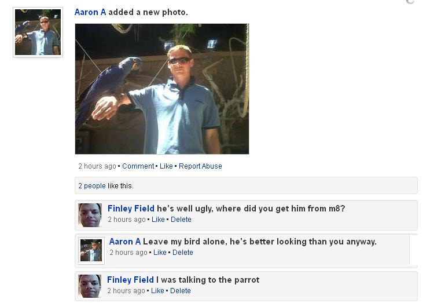The width and height of the screenshot is (430, 303).
Task: Delete the "he's well ugly" comment
Action: (181, 220)
